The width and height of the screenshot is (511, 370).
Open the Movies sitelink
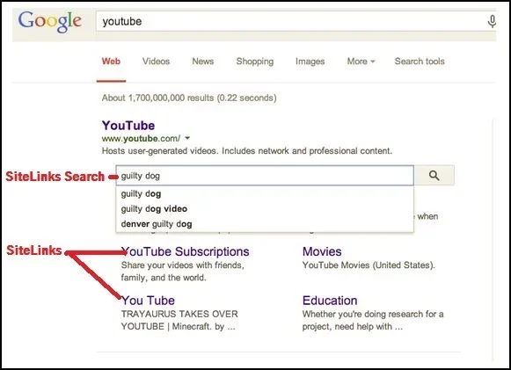pyautogui.click(x=322, y=251)
